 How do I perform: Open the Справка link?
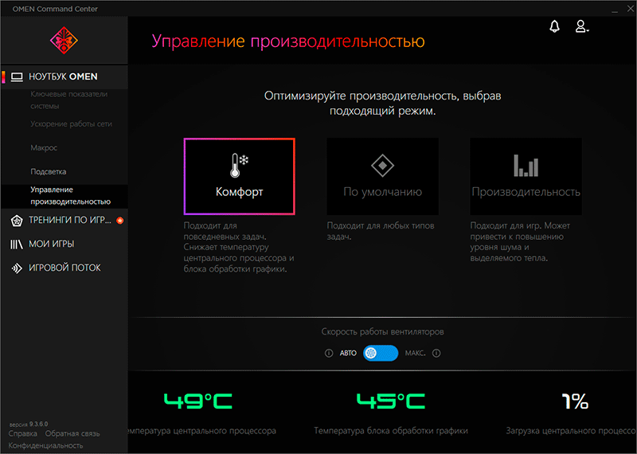[23, 433]
